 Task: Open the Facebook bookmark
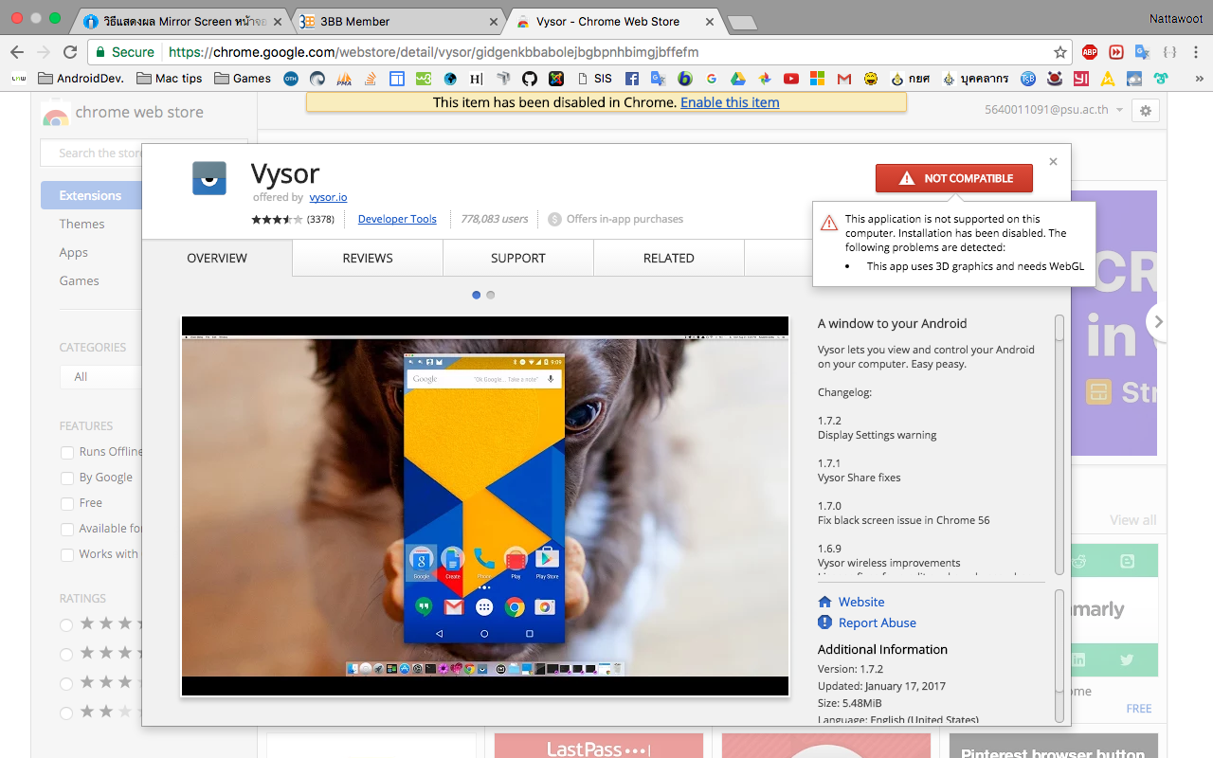click(631, 79)
